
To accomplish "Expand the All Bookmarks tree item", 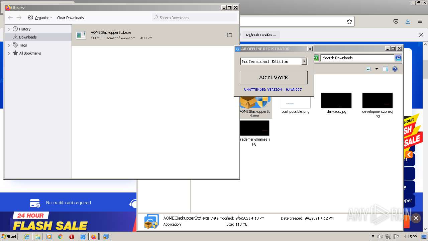I will click(9, 53).
